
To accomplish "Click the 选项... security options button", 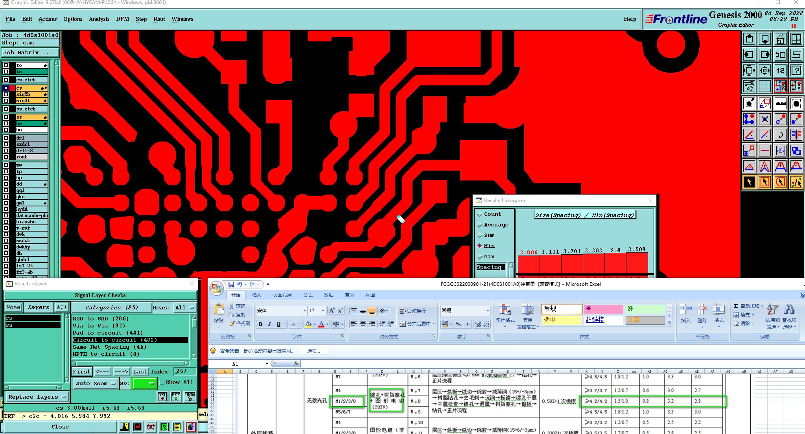I will coord(313,351).
